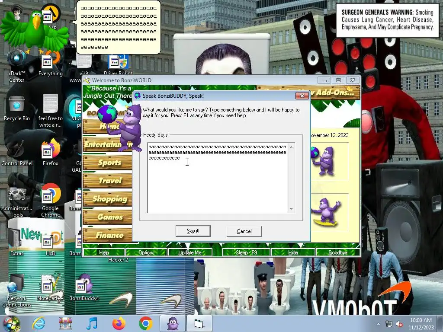Image resolution: width=443 pixels, height=332 pixels.
Task: Click the Windows Start orb
Action: pos(11,323)
